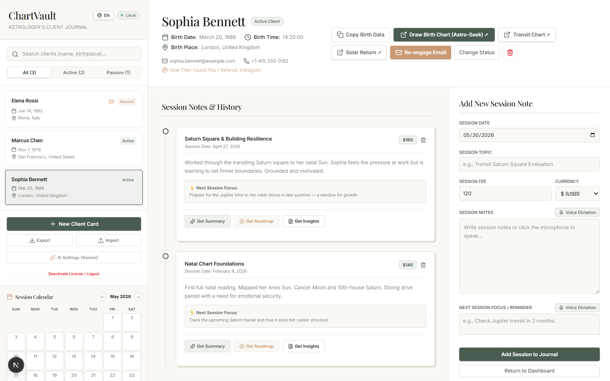Image resolution: width=610 pixels, height=381 pixels.
Task: Draw Birth Chart on Astro-Seek
Action: point(444,35)
